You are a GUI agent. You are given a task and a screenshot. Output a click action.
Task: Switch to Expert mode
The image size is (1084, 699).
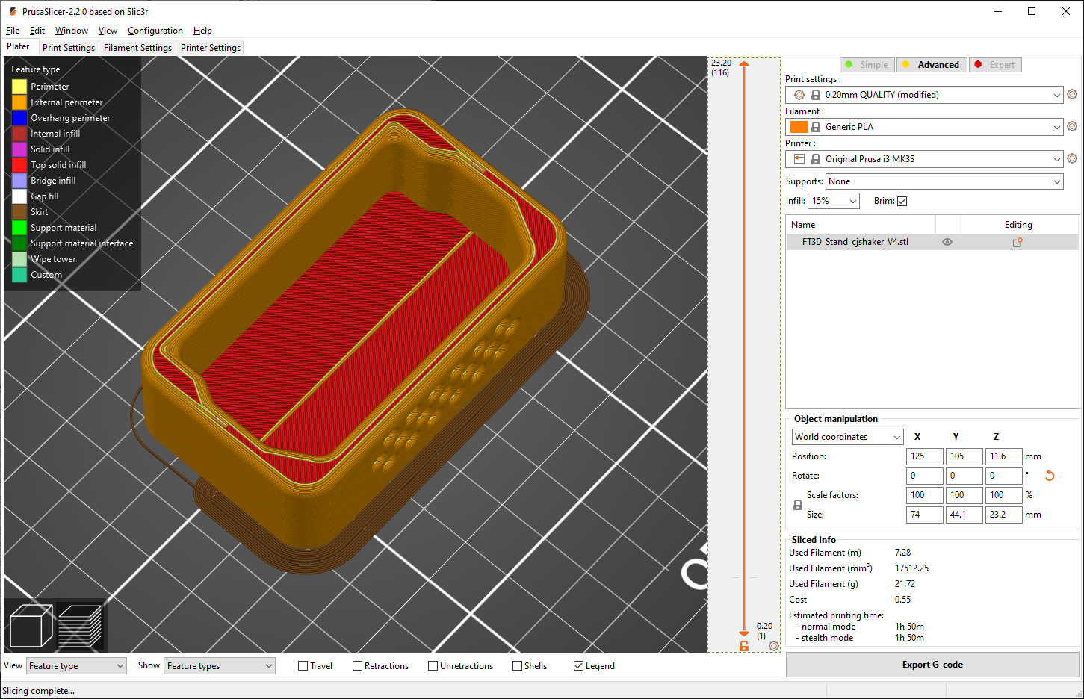click(x=995, y=65)
